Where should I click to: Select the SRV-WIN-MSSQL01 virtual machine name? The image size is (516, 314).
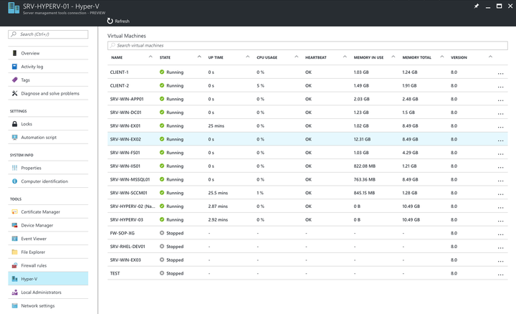(130, 179)
